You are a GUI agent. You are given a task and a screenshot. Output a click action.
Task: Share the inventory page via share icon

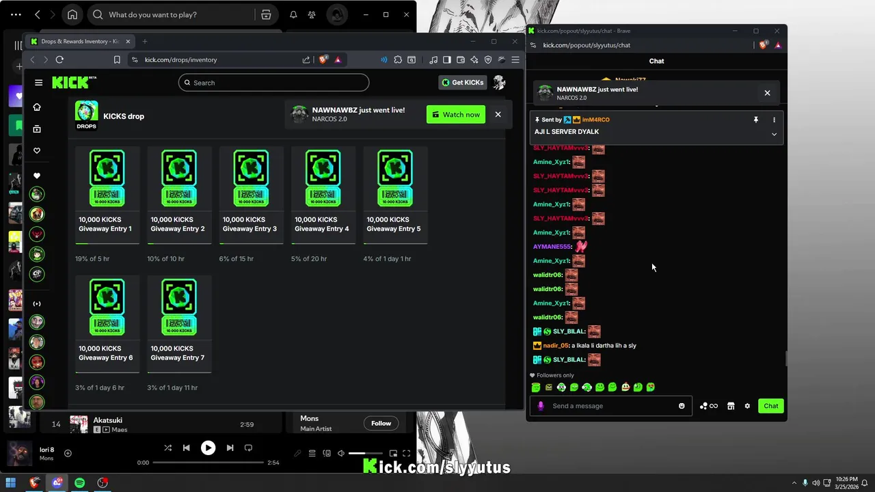(306, 60)
